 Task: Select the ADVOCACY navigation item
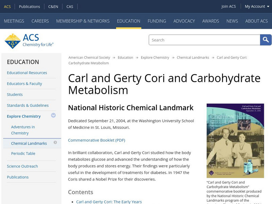coord(184,21)
